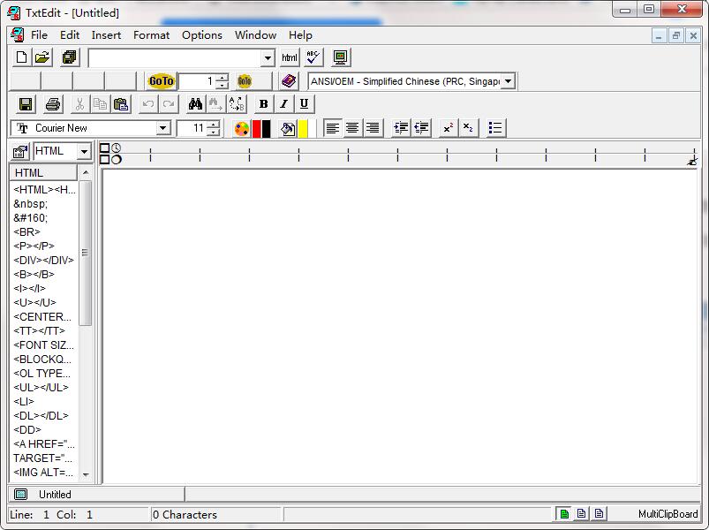Select the green document icon in the status bar

(x=564, y=514)
